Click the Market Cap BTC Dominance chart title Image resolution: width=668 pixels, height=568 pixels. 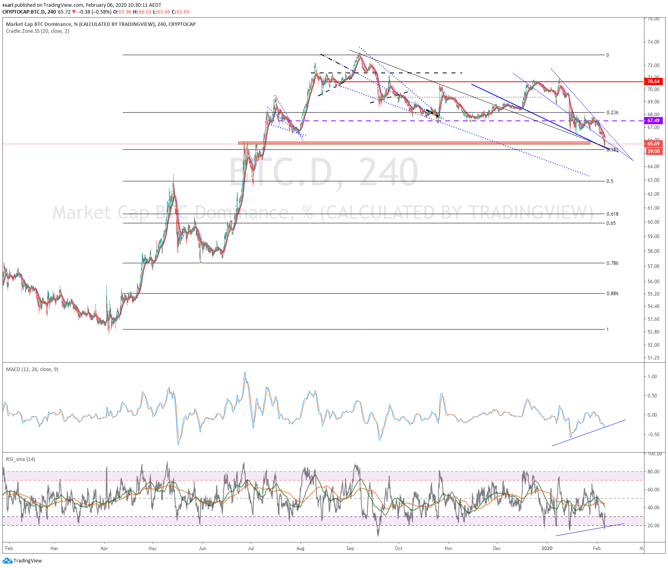tap(101, 24)
